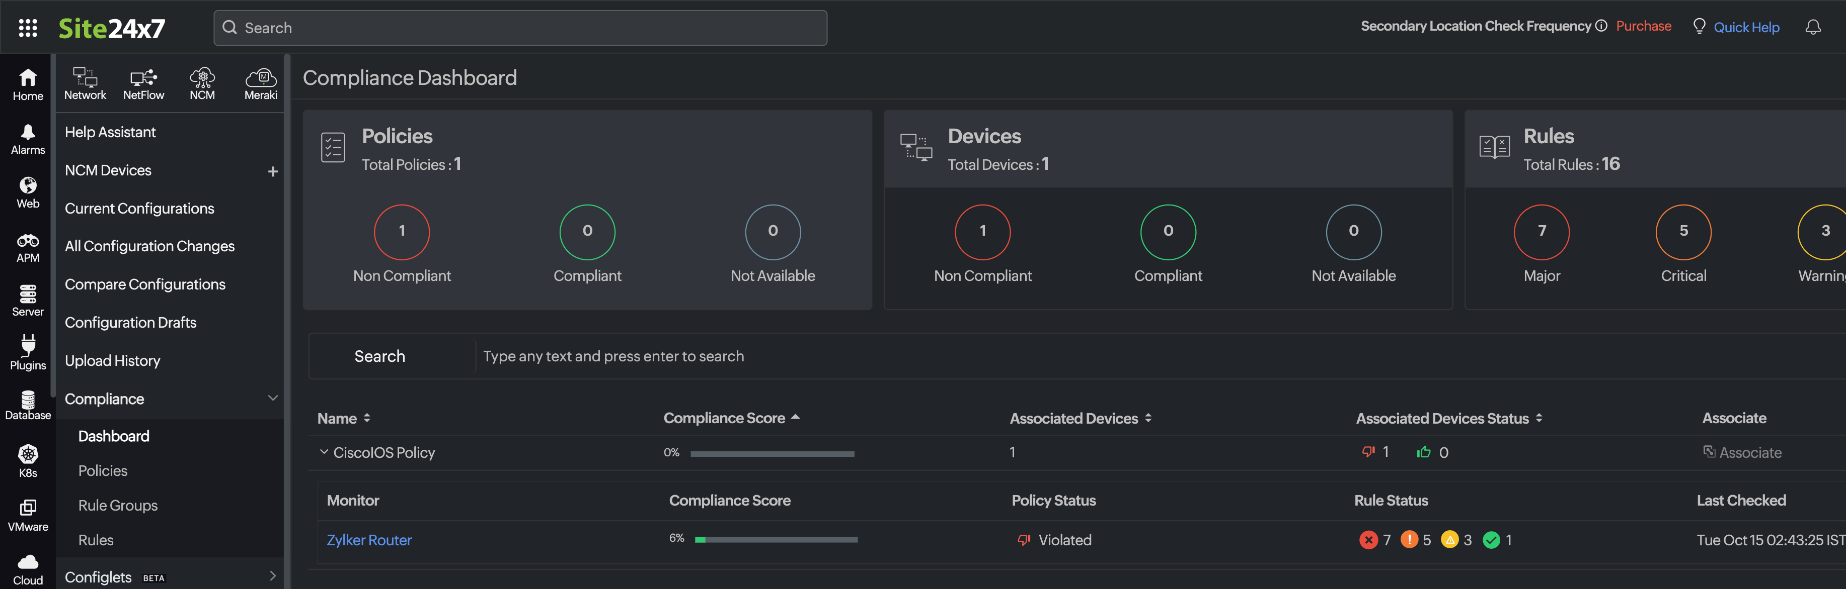This screenshot has width=1846, height=589.
Task: Click Zylker Router's compliance progress bar
Action: click(x=776, y=540)
